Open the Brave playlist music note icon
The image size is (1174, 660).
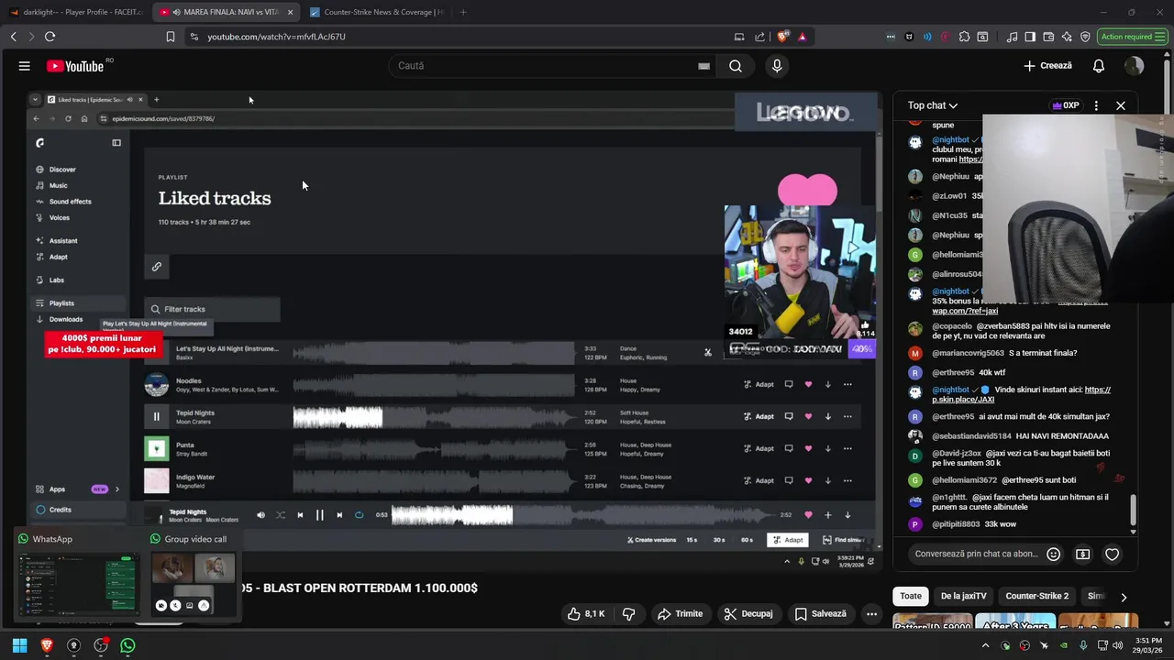tap(1012, 37)
